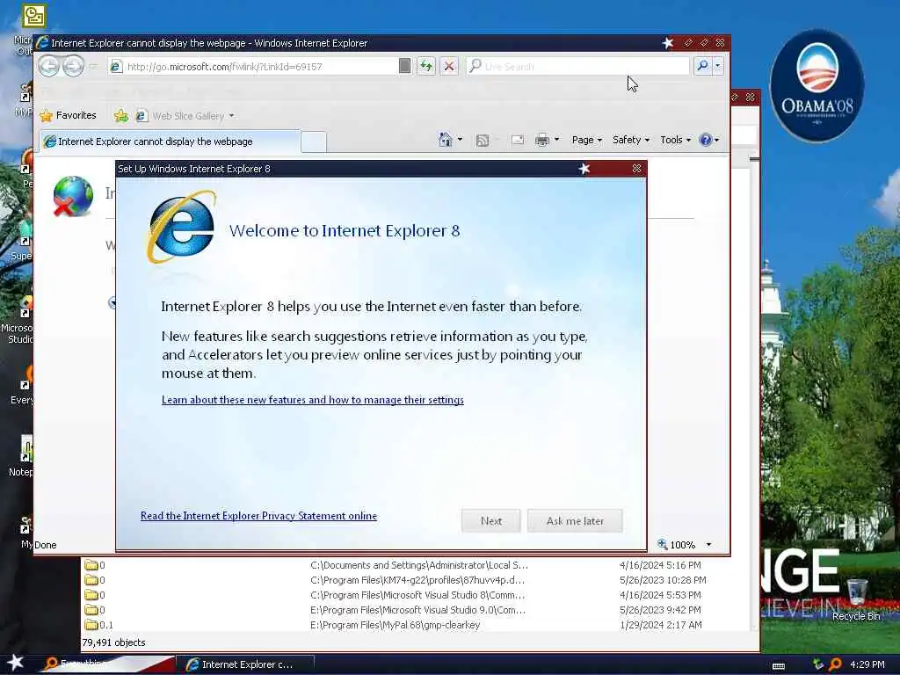Expand the zoom level dropdown arrow
The height and width of the screenshot is (675, 900).
coord(708,544)
